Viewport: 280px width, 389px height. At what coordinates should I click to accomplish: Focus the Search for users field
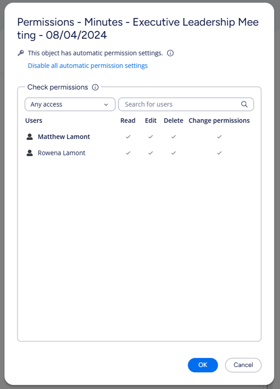click(186, 104)
